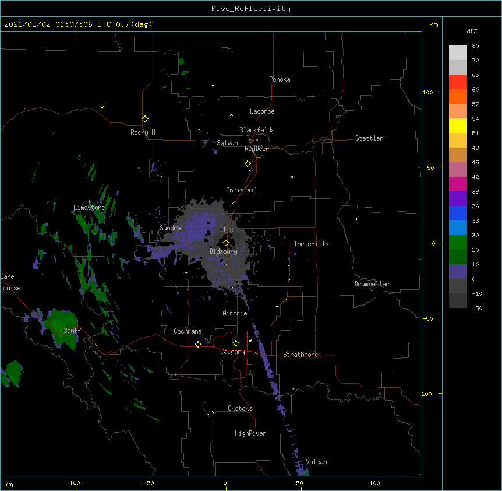Viewport: 502px width, 491px height.
Task: Click the yellow diamond marker above Calgary
Action: [x=236, y=343]
